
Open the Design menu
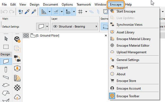[35, 5]
